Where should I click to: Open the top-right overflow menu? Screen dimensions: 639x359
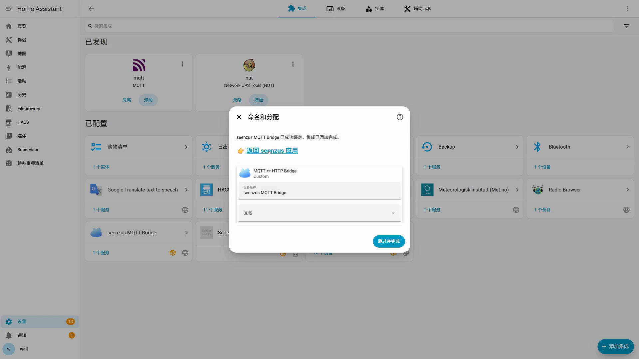[x=628, y=9]
